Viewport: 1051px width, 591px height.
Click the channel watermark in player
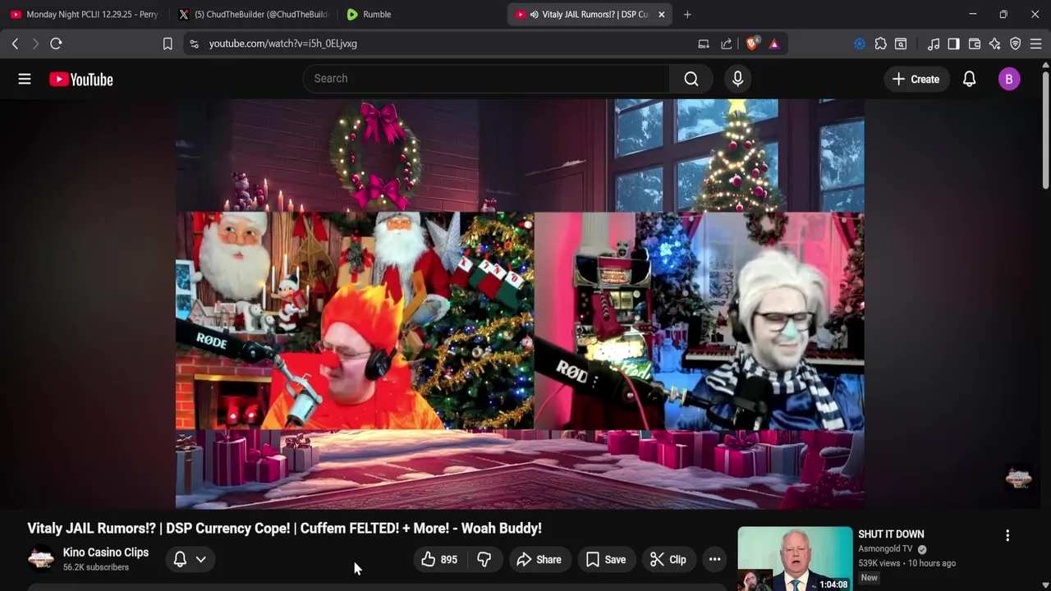(x=1018, y=478)
